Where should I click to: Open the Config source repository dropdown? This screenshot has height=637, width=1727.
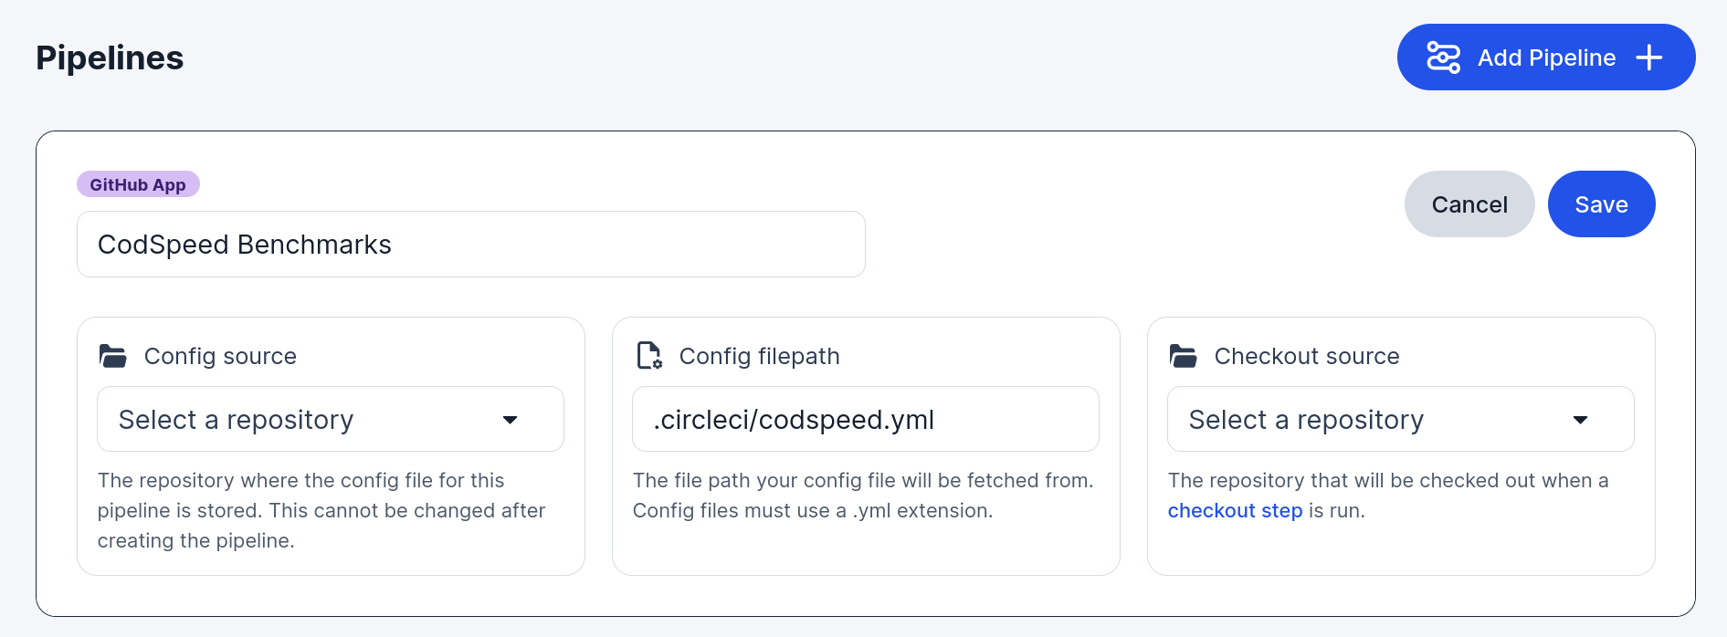click(331, 419)
